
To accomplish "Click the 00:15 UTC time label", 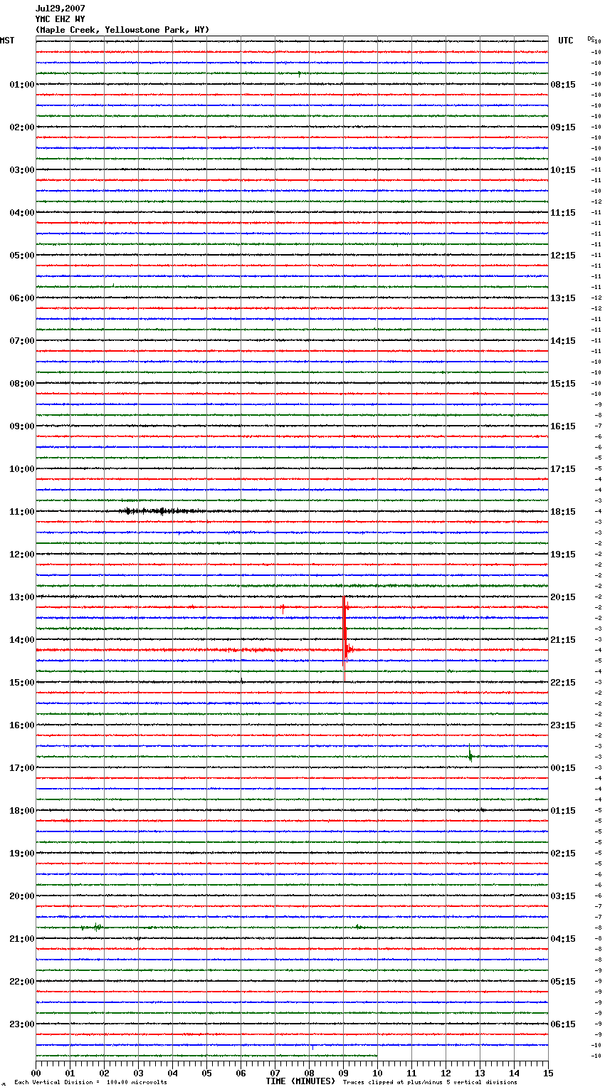I will 563,768.
